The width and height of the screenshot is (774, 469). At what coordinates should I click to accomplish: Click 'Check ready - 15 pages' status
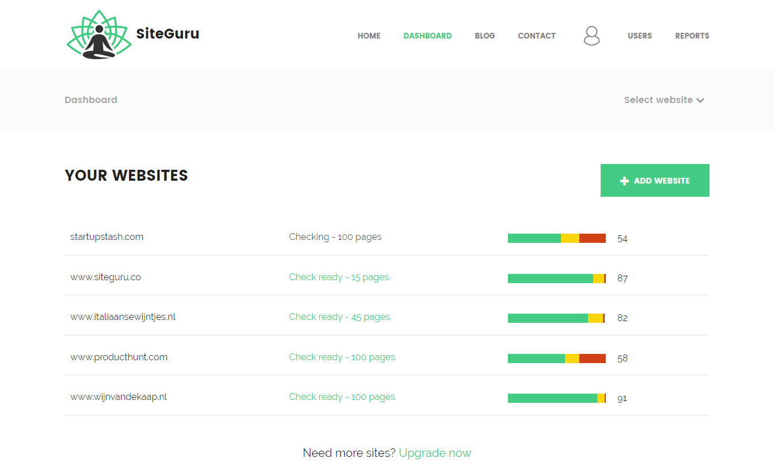(x=339, y=277)
